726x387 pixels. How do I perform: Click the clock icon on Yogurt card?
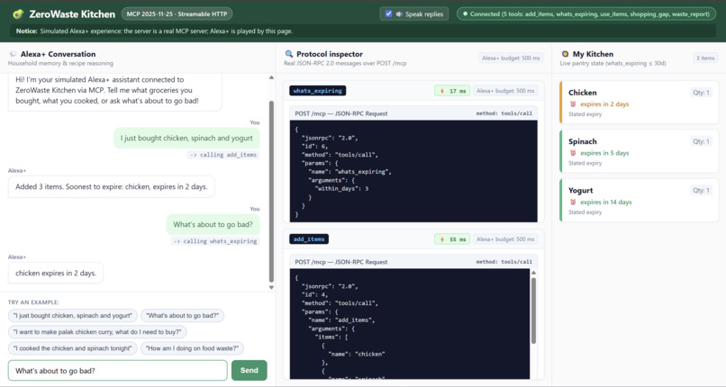pos(573,202)
